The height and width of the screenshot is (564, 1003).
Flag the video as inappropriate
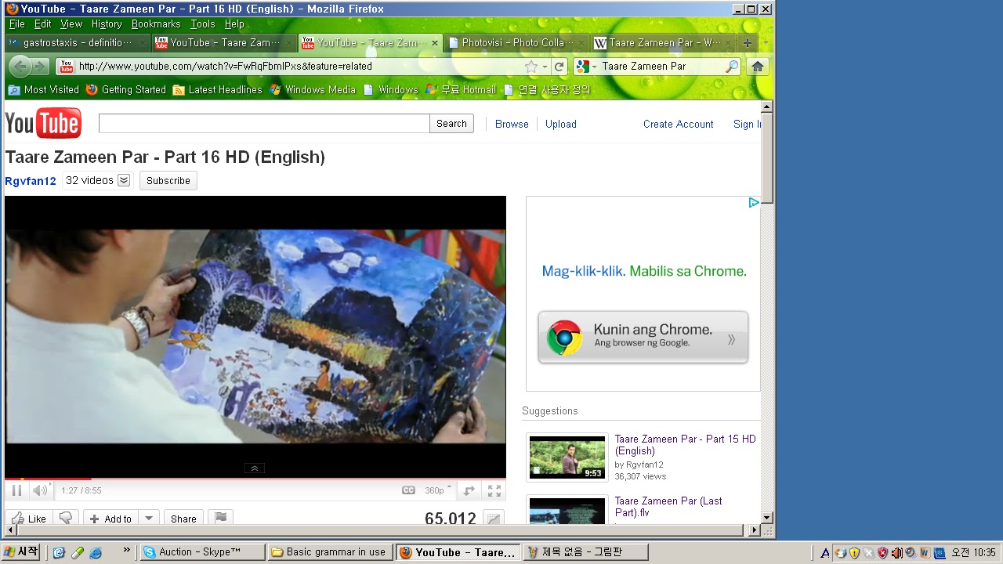click(221, 518)
